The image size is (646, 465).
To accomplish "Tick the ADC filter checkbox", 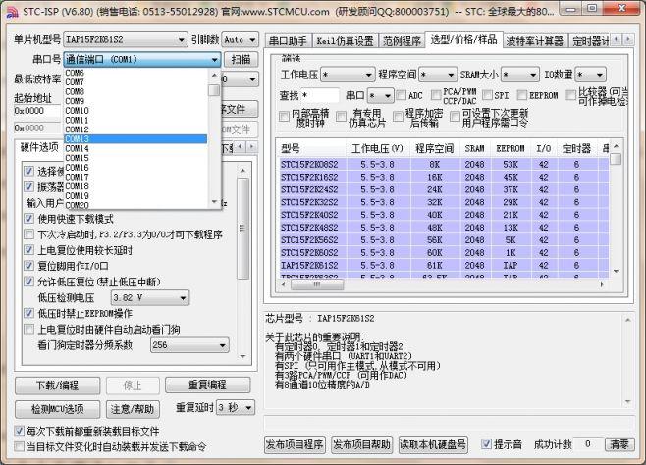I will coord(401,95).
